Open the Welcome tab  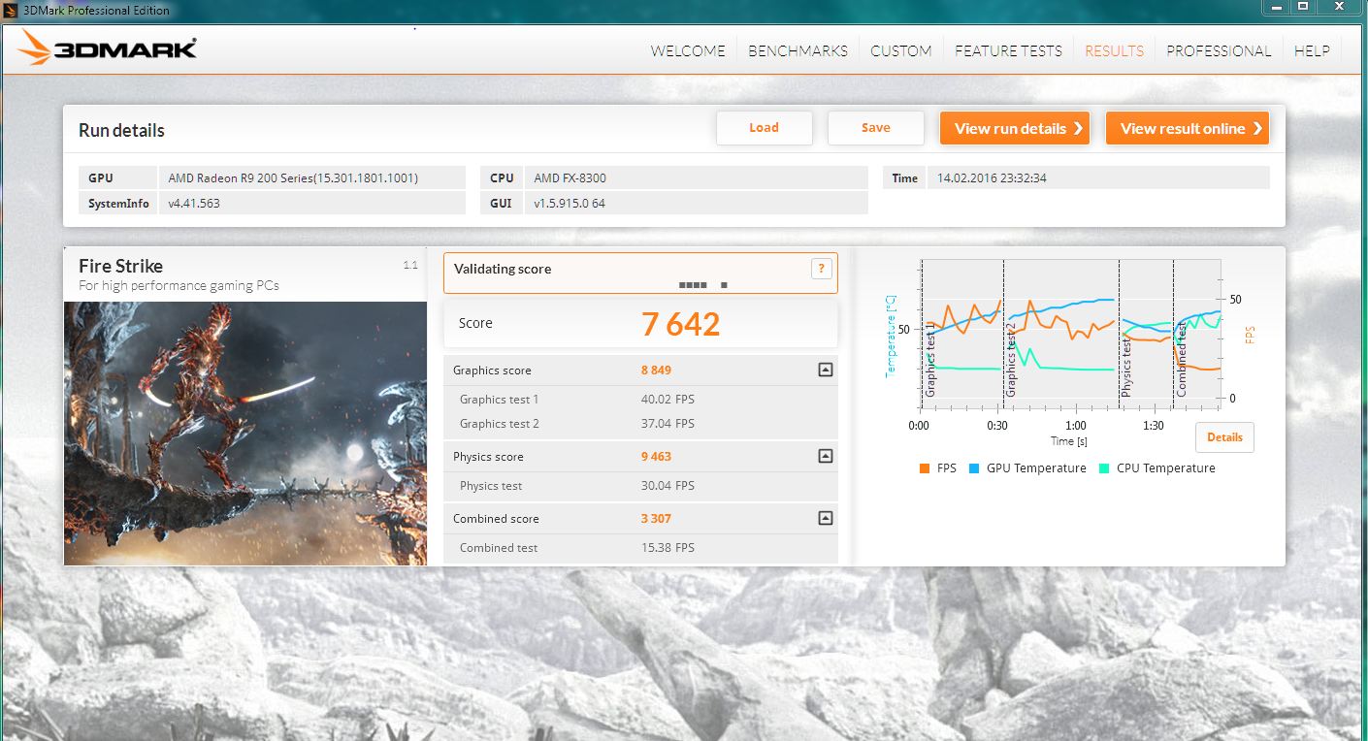[x=688, y=50]
